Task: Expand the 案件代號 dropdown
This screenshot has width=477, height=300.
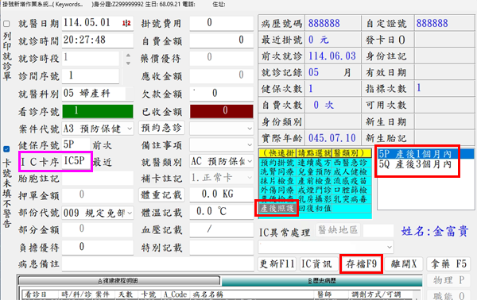Action: pos(130,129)
